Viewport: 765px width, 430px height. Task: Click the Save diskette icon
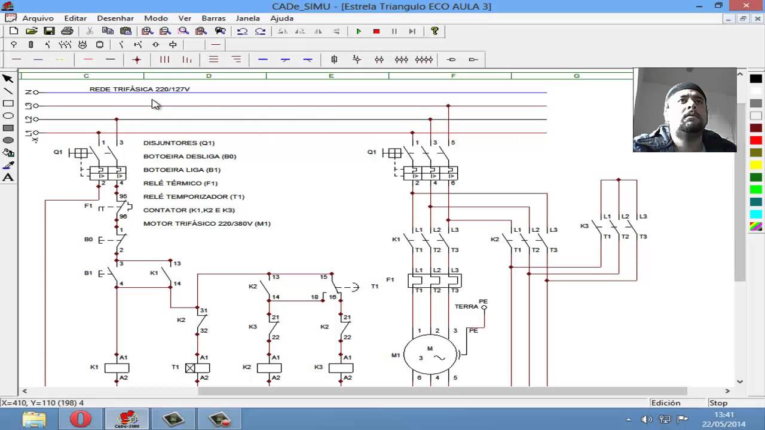49,31
